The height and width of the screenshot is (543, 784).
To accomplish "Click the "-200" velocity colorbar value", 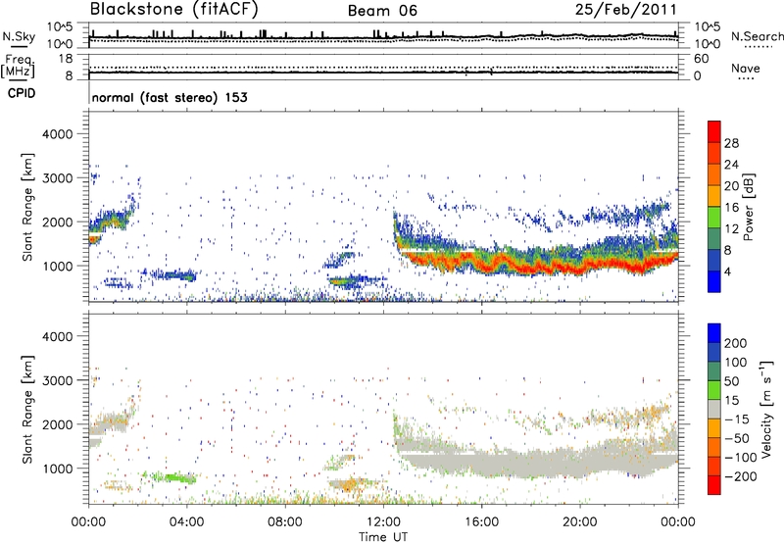I will (740, 476).
